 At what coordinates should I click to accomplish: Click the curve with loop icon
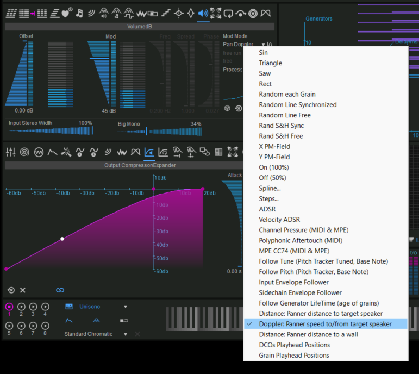click(163, 152)
